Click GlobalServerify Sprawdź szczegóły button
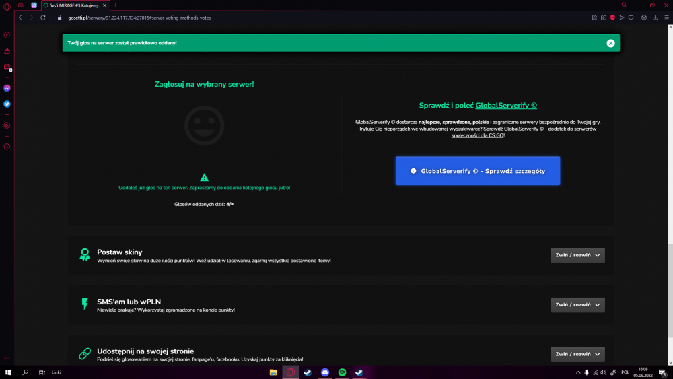 (x=478, y=171)
